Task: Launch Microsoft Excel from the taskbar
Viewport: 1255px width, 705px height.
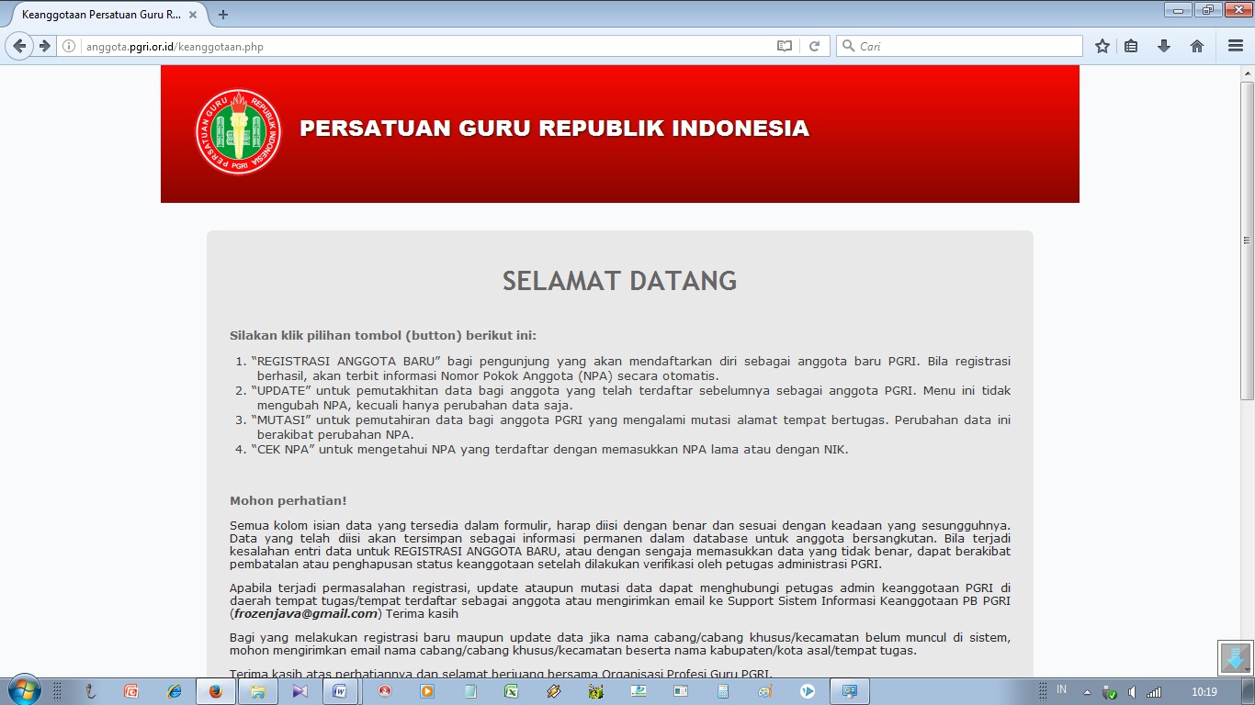Action: pos(509,691)
